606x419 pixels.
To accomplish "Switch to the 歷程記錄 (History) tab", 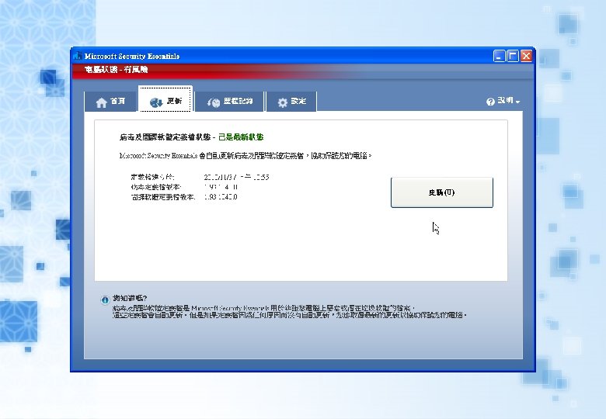I will [x=229, y=102].
